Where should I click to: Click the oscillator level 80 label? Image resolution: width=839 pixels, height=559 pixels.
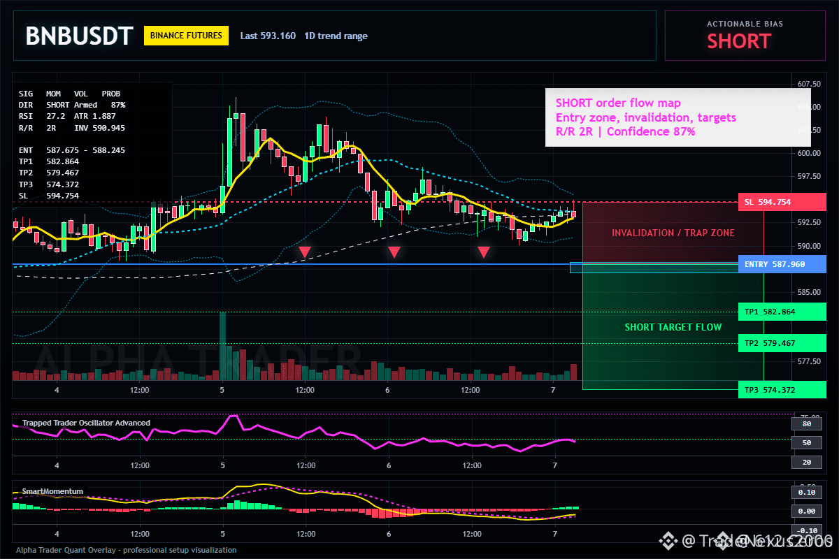click(x=806, y=423)
